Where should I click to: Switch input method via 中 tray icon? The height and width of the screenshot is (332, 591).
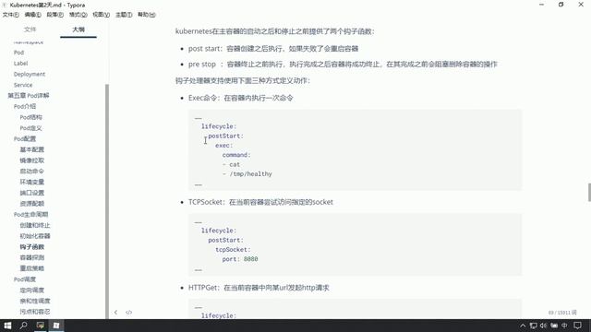pos(564,326)
